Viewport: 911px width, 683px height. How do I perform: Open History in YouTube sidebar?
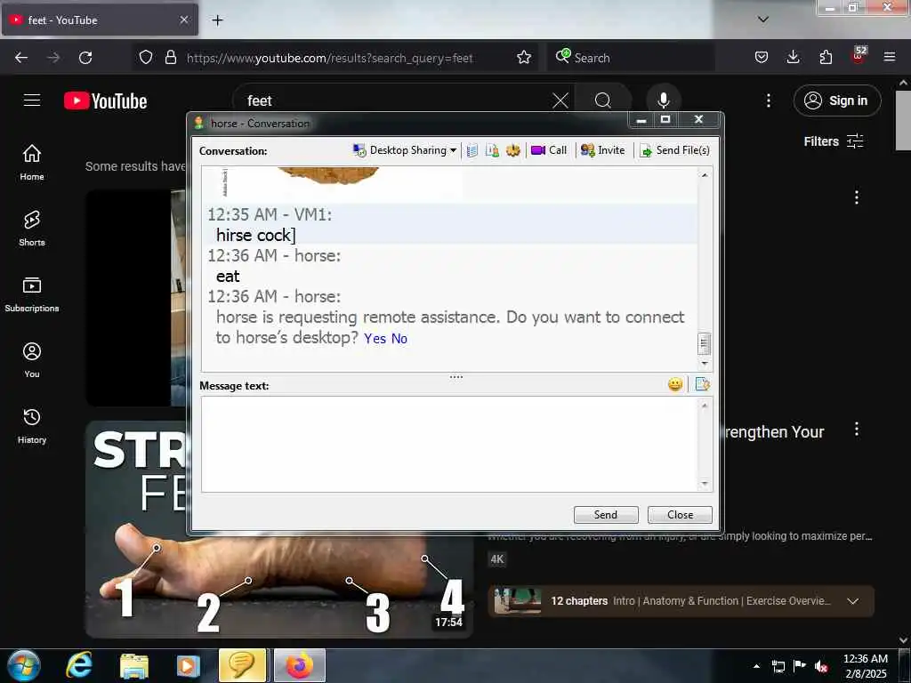click(32, 426)
